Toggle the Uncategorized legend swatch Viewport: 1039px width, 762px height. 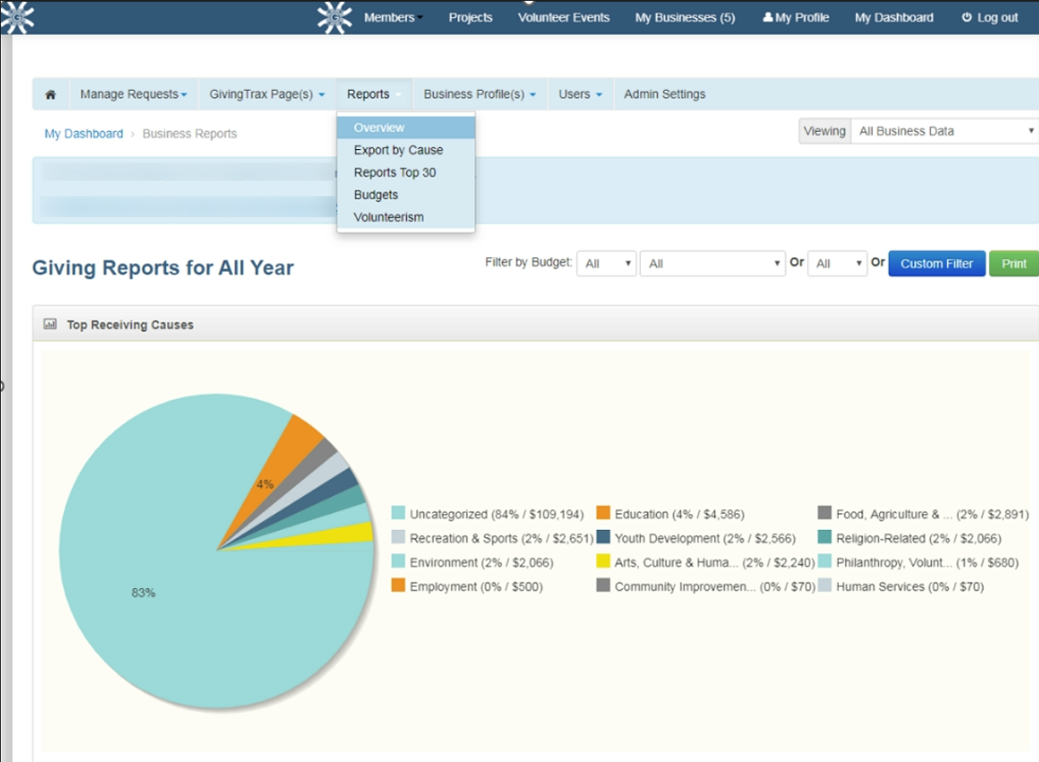(398, 514)
